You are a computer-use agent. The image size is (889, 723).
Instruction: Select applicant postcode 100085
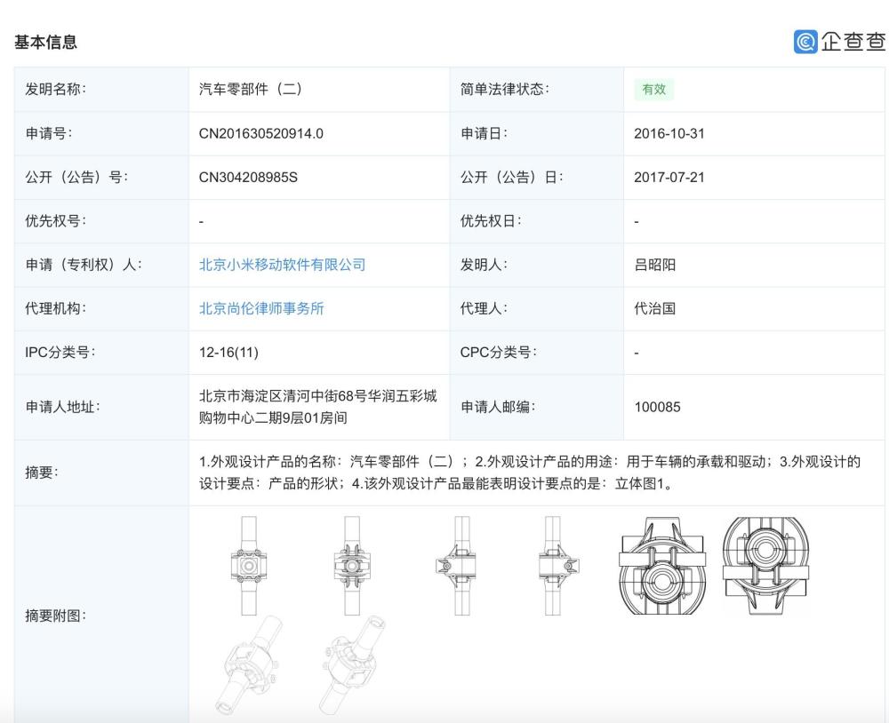coord(657,407)
